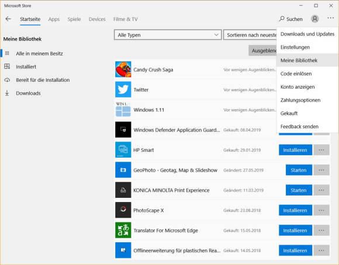The width and height of the screenshot is (339, 265).
Task: Open Zahlungsoptionen from the menu
Action: point(307,100)
